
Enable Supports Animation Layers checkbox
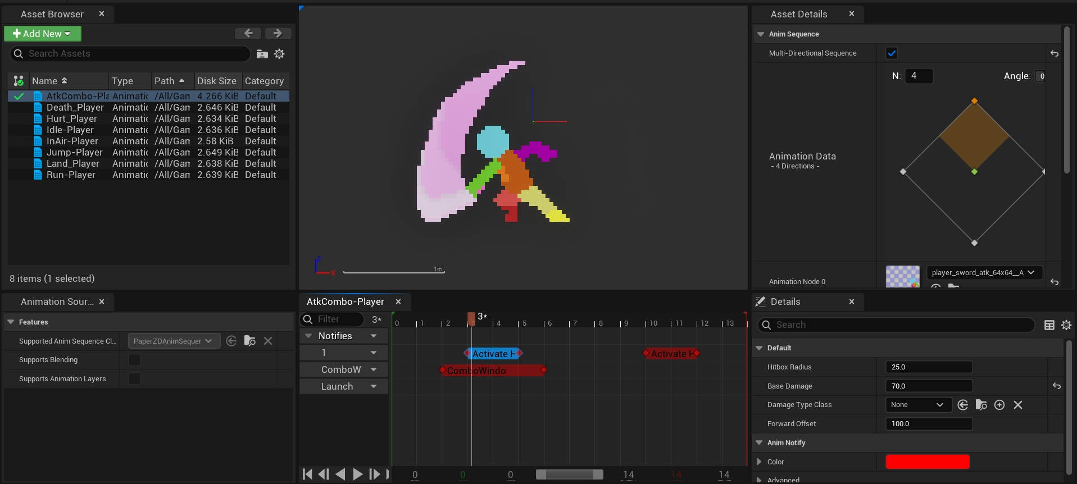pos(134,379)
